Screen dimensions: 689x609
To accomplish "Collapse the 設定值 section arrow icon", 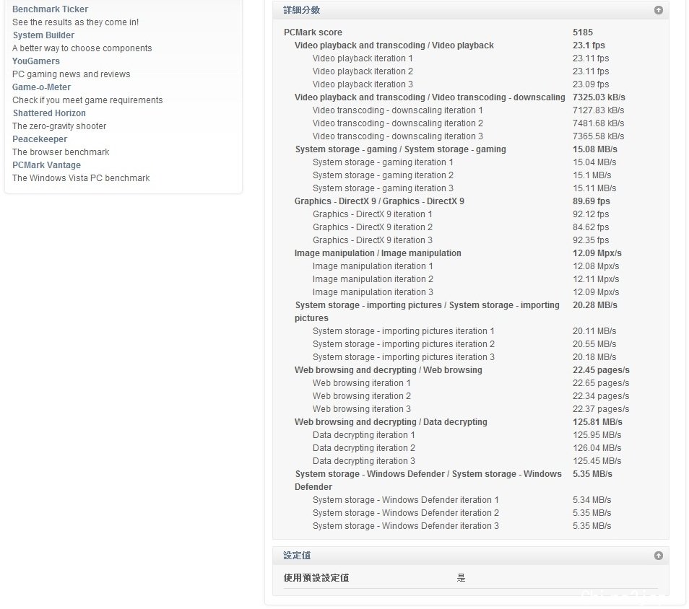I will pos(658,556).
